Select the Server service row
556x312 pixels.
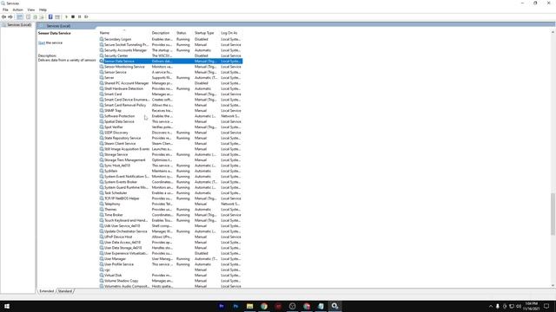pos(171,78)
